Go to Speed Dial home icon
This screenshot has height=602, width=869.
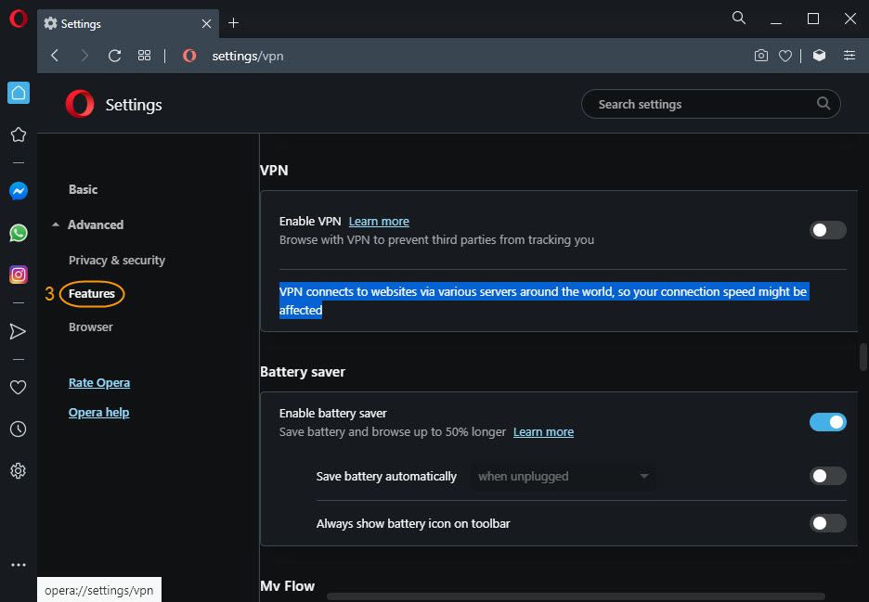[x=19, y=93]
